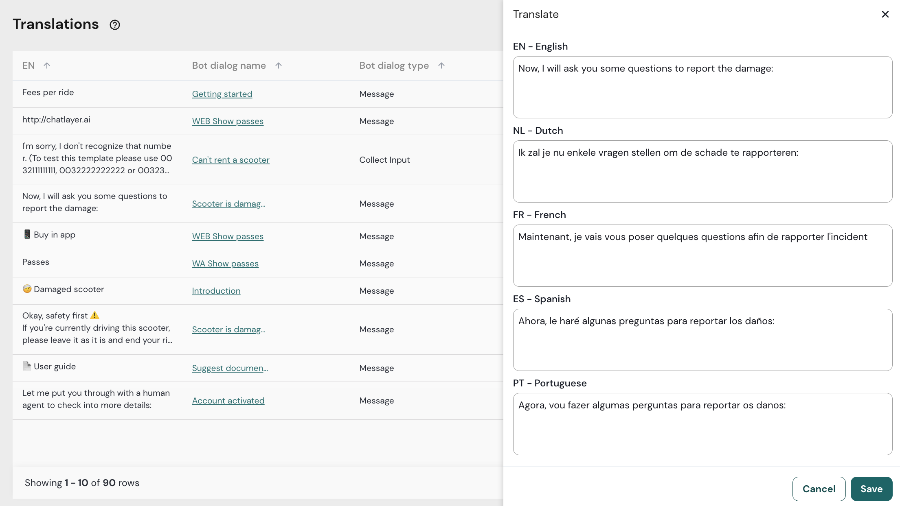Image resolution: width=900 pixels, height=506 pixels.
Task: Edit the PT - Portuguese translation field
Action: [702, 424]
